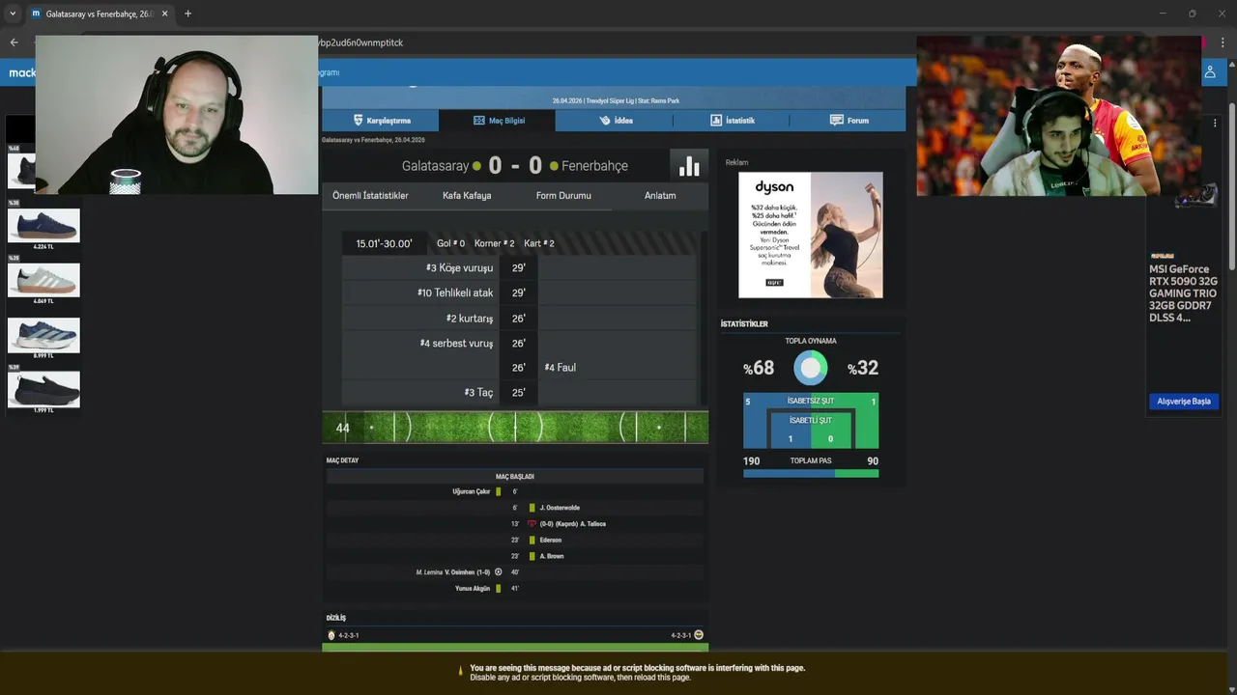Click the user profile icon
Viewport: 1237px width, 695px height.
click(x=1209, y=72)
